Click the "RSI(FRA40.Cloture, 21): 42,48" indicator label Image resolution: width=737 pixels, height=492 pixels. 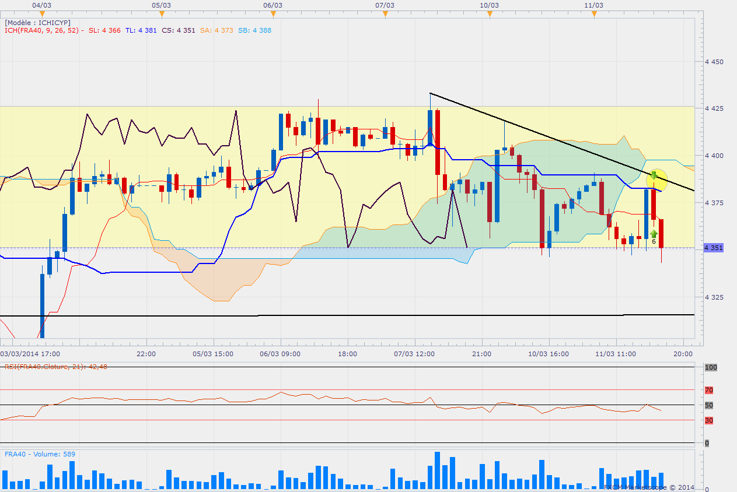point(57,366)
